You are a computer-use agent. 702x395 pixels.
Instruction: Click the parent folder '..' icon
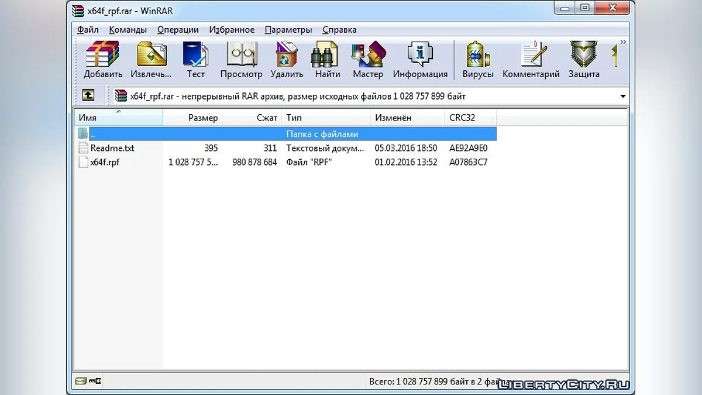[83, 134]
